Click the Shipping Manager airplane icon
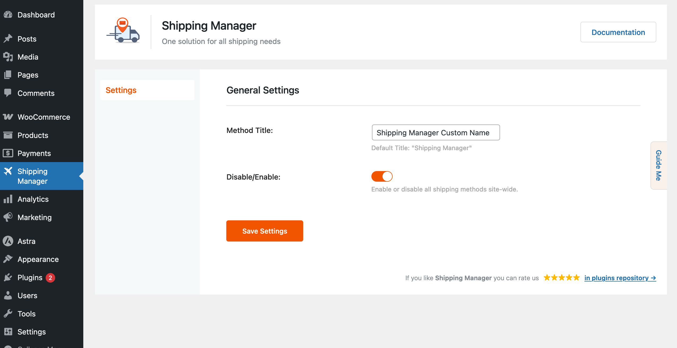 (x=8, y=171)
